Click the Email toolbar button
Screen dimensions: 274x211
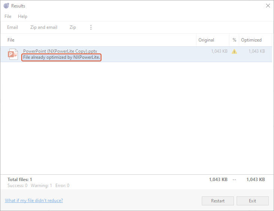click(12, 27)
